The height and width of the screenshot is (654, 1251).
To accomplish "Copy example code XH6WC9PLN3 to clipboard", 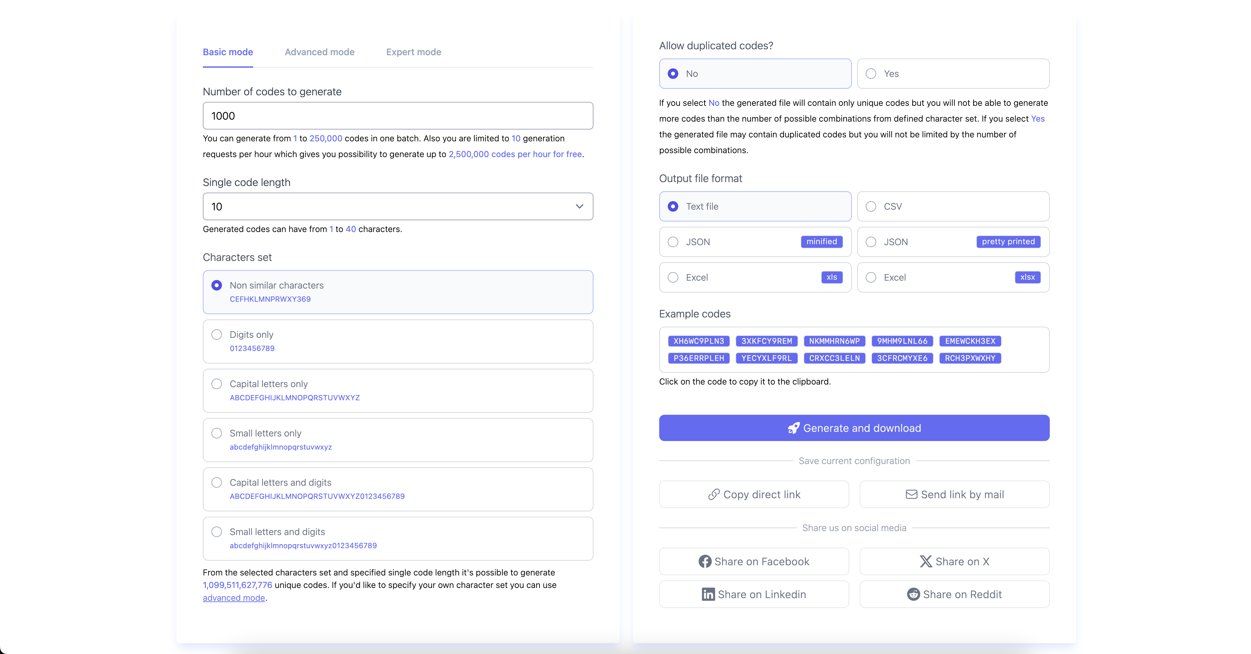I will coord(698,341).
